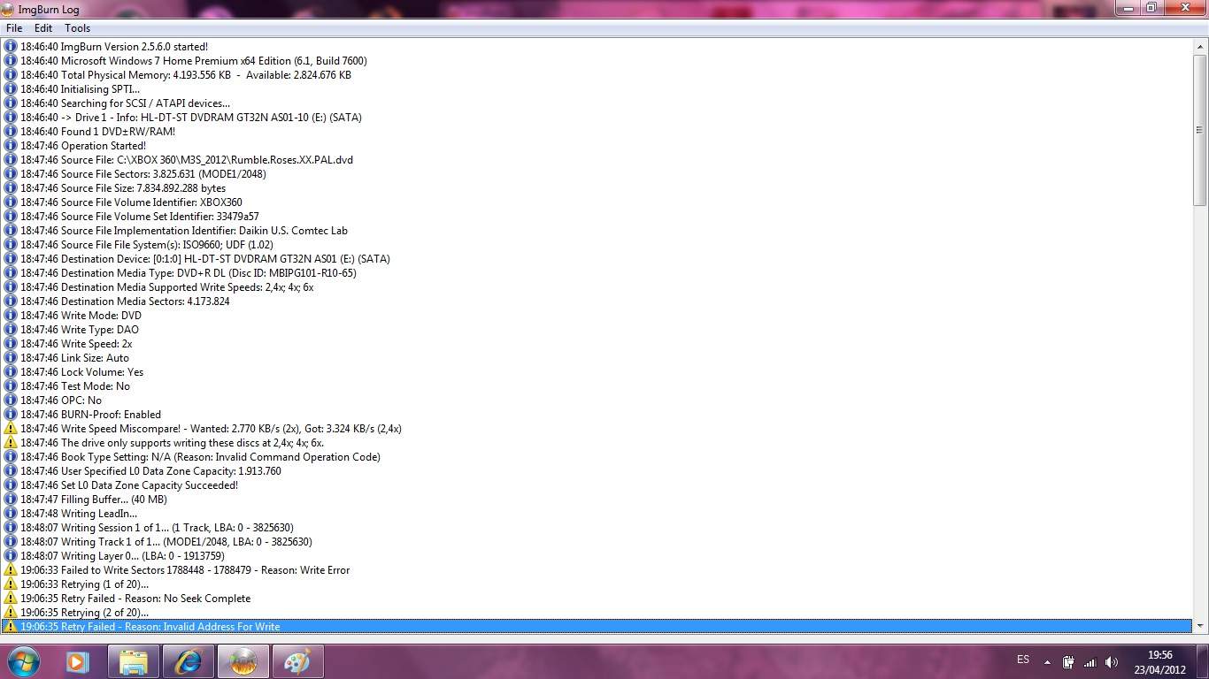Click info icon beside 'Operation Started!'

[11, 146]
